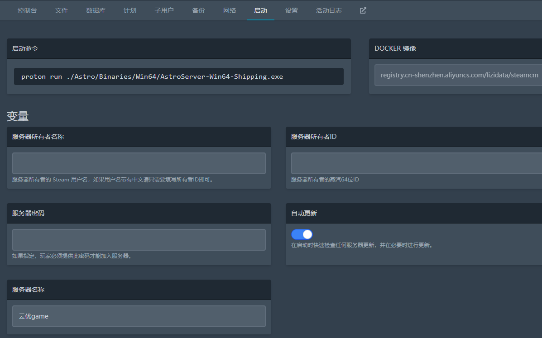Open the 控制台 tab
The width and height of the screenshot is (542, 338).
(x=27, y=10)
